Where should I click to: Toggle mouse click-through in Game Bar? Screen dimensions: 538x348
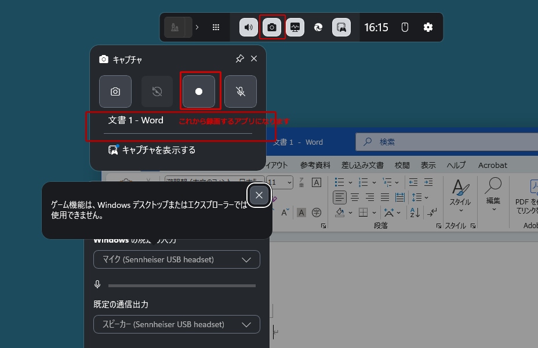click(405, 27)
